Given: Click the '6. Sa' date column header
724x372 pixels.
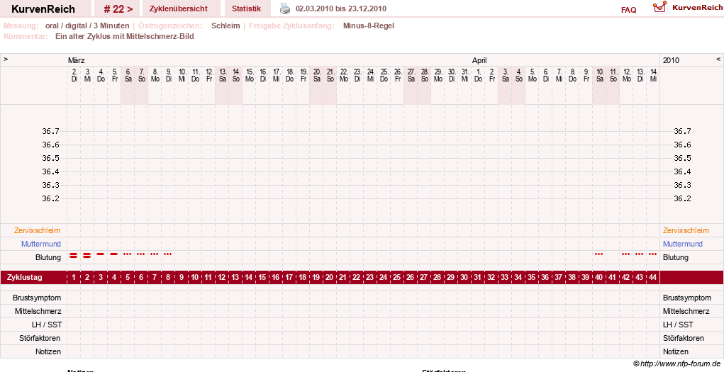Looking at the screenshot, I should (128, 75).
